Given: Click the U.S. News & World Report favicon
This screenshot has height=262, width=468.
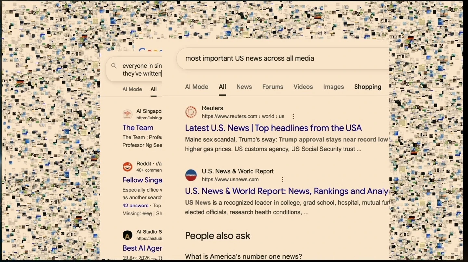Looking at the screenshot, I should pos(191,175).
